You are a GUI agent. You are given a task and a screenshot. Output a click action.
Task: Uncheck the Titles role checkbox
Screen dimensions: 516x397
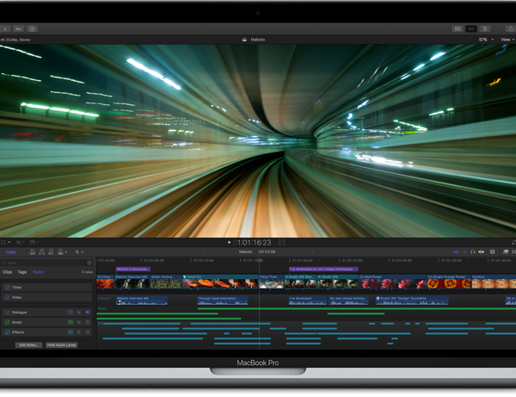pyautogui.click(x=7, y=288)
